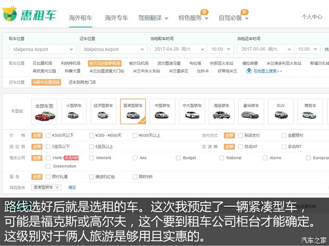Check 预付礼遇 service filter

click(48, 177)
